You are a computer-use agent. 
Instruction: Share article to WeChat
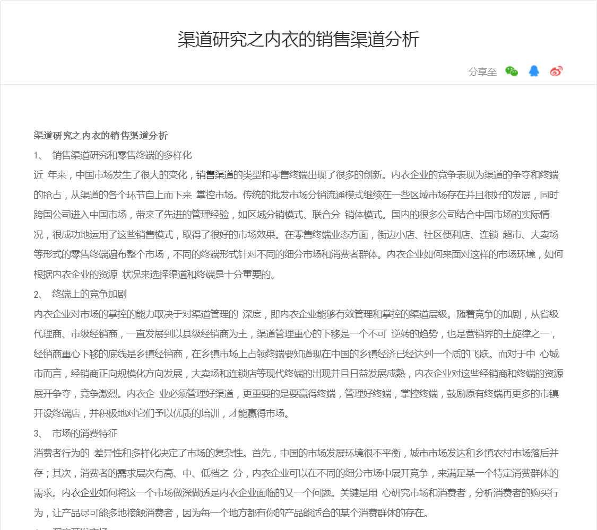[512, 71]
